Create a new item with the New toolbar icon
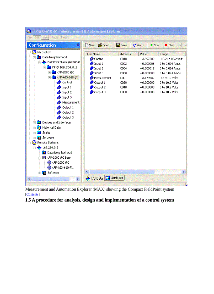Viewport: 214px width, 294px height. 89,45
